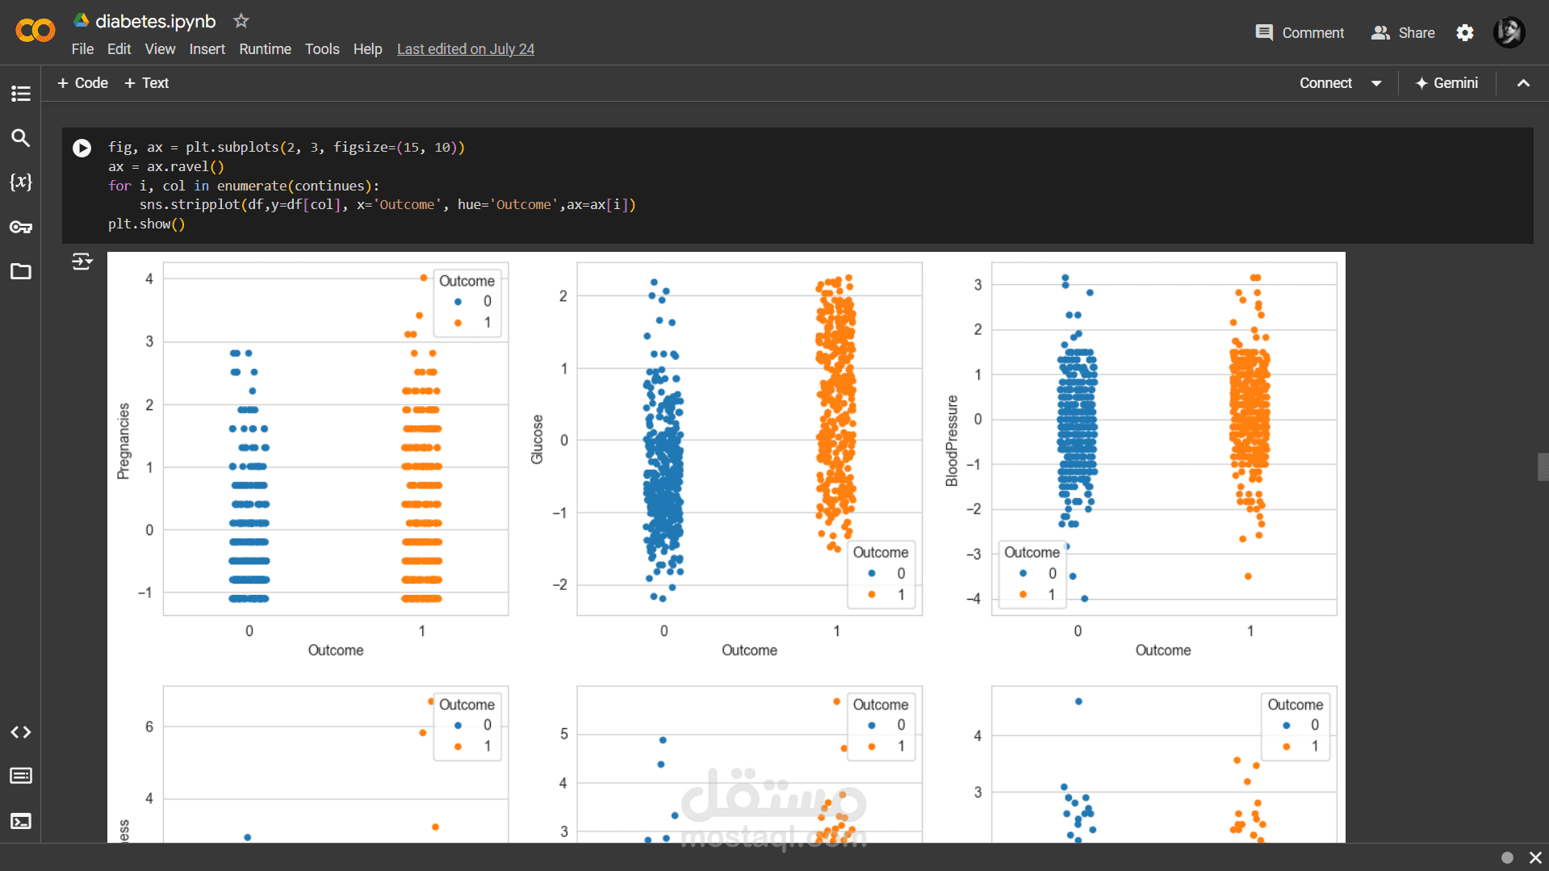1549x871 pixels.
Task: Open the File menu
Action: 82,49
